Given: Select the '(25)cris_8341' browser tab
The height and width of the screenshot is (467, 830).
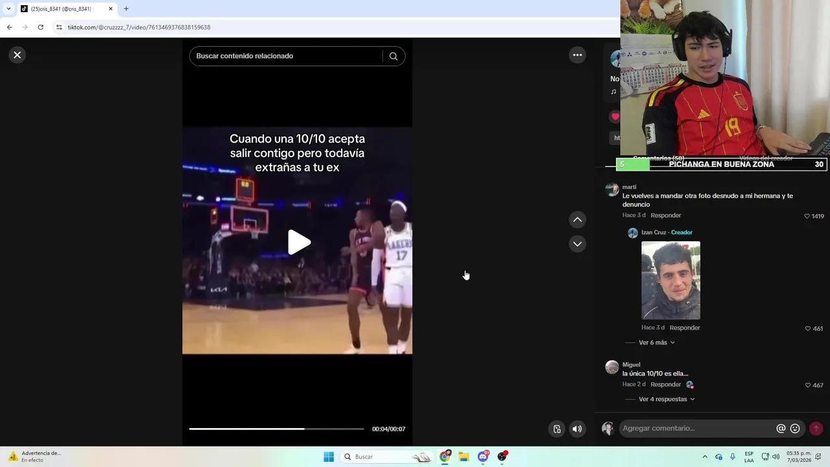Looking at the screenshot, I should point(62,8).
